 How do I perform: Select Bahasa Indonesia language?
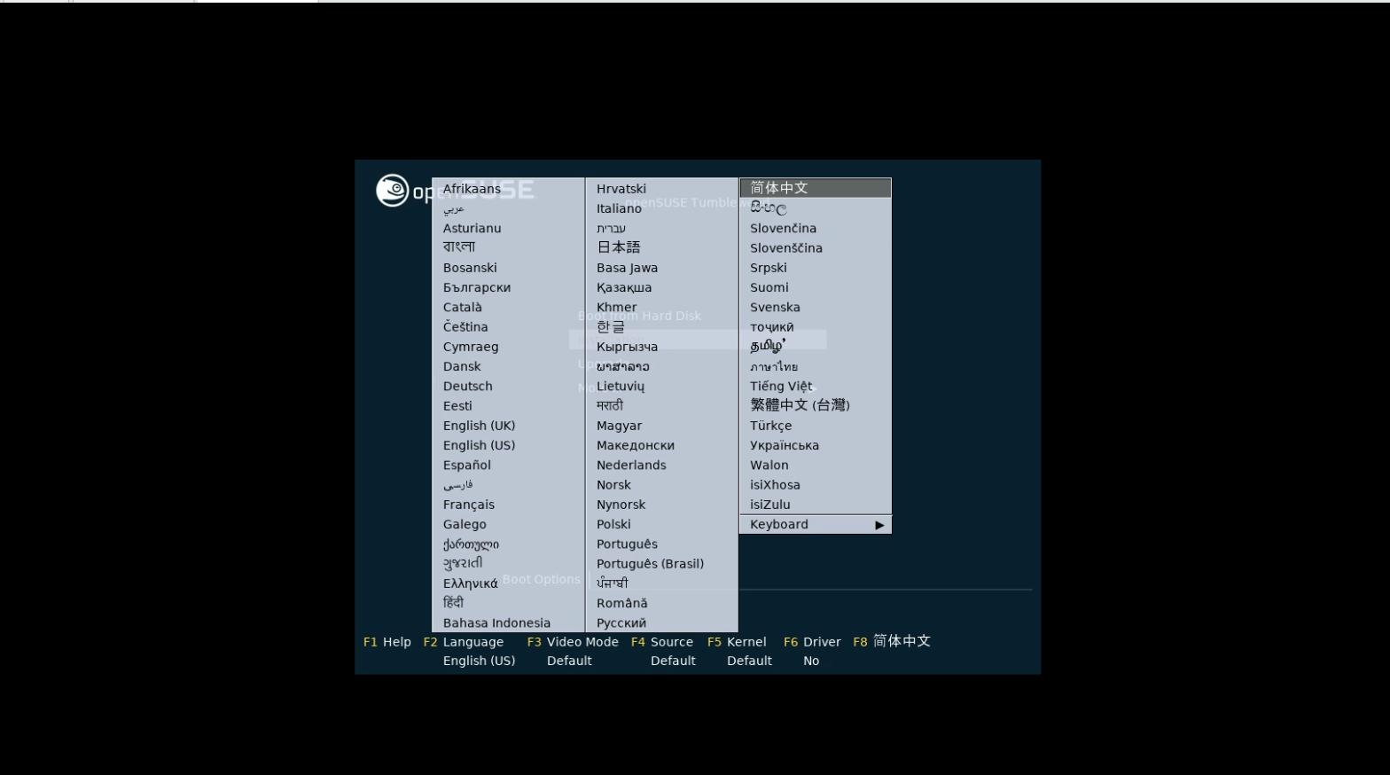coord(496,622)
